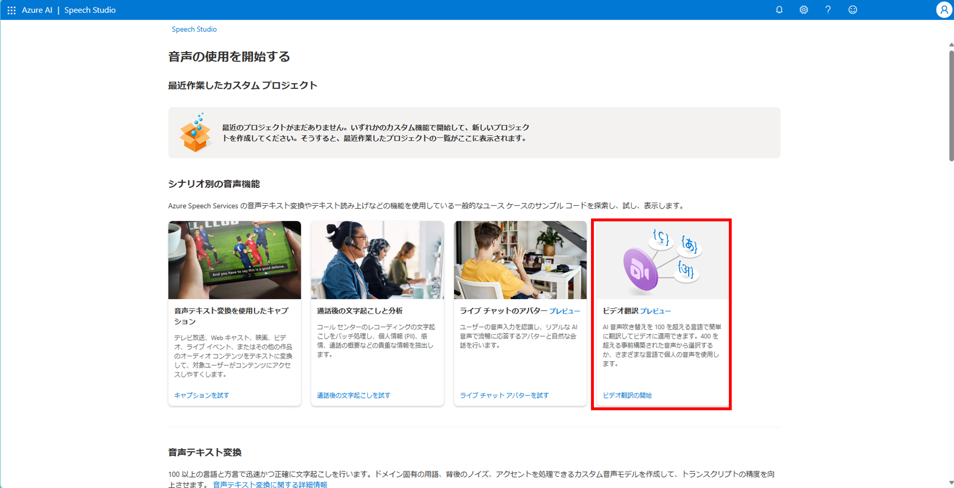Viewport: 954px width, 488px height.
Task: Click 通話後の文字起こしを試す link
Action: click(353, 395)
